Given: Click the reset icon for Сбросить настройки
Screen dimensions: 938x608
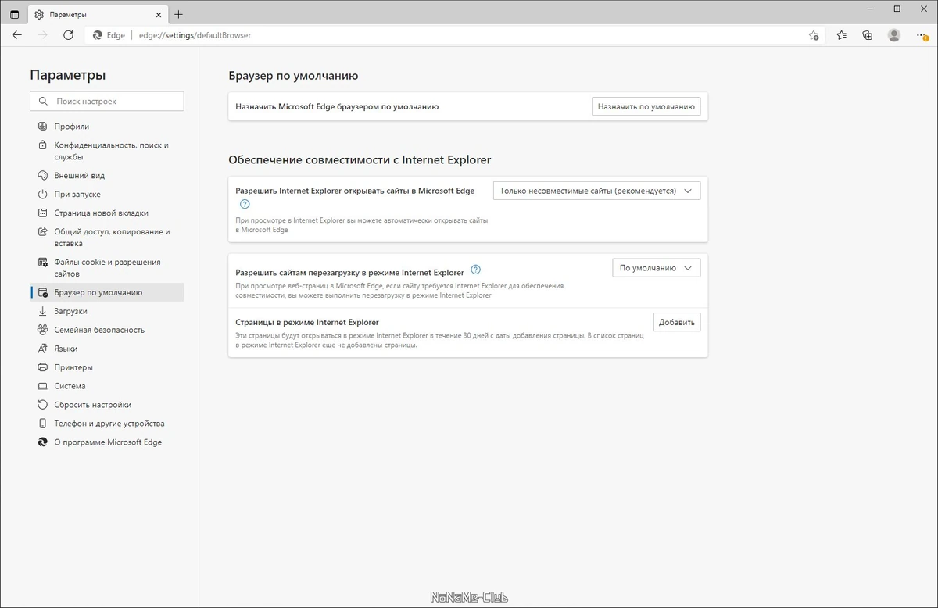Looking at the screenshot, I should [x=43, y=405].
